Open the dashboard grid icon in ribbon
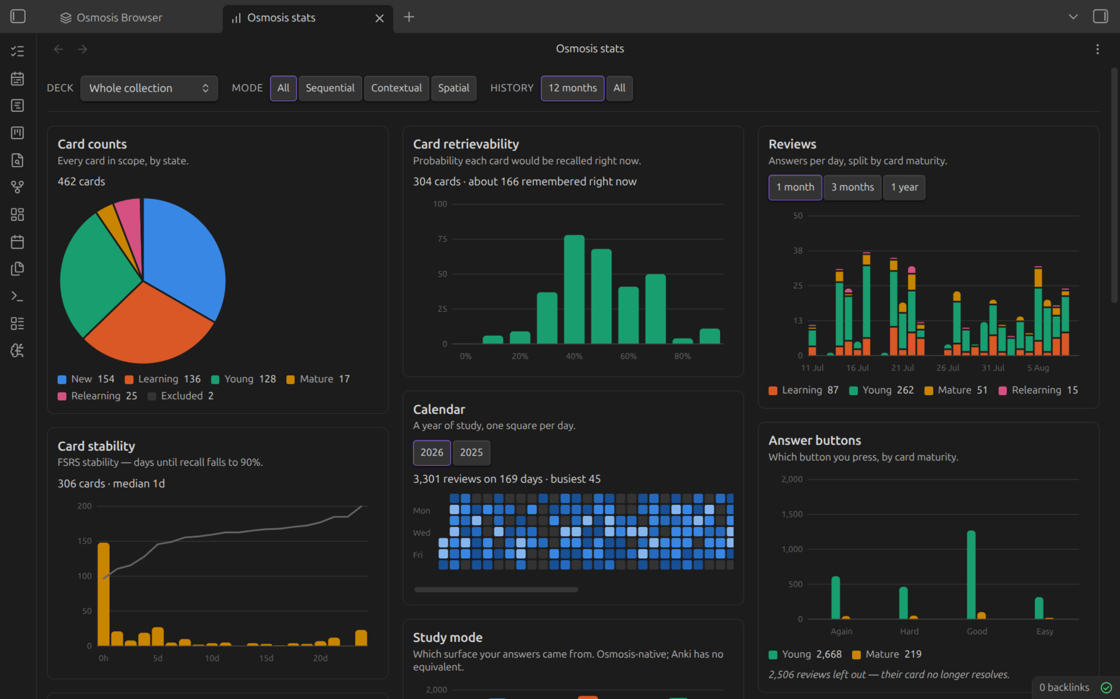 click(18, 215)
